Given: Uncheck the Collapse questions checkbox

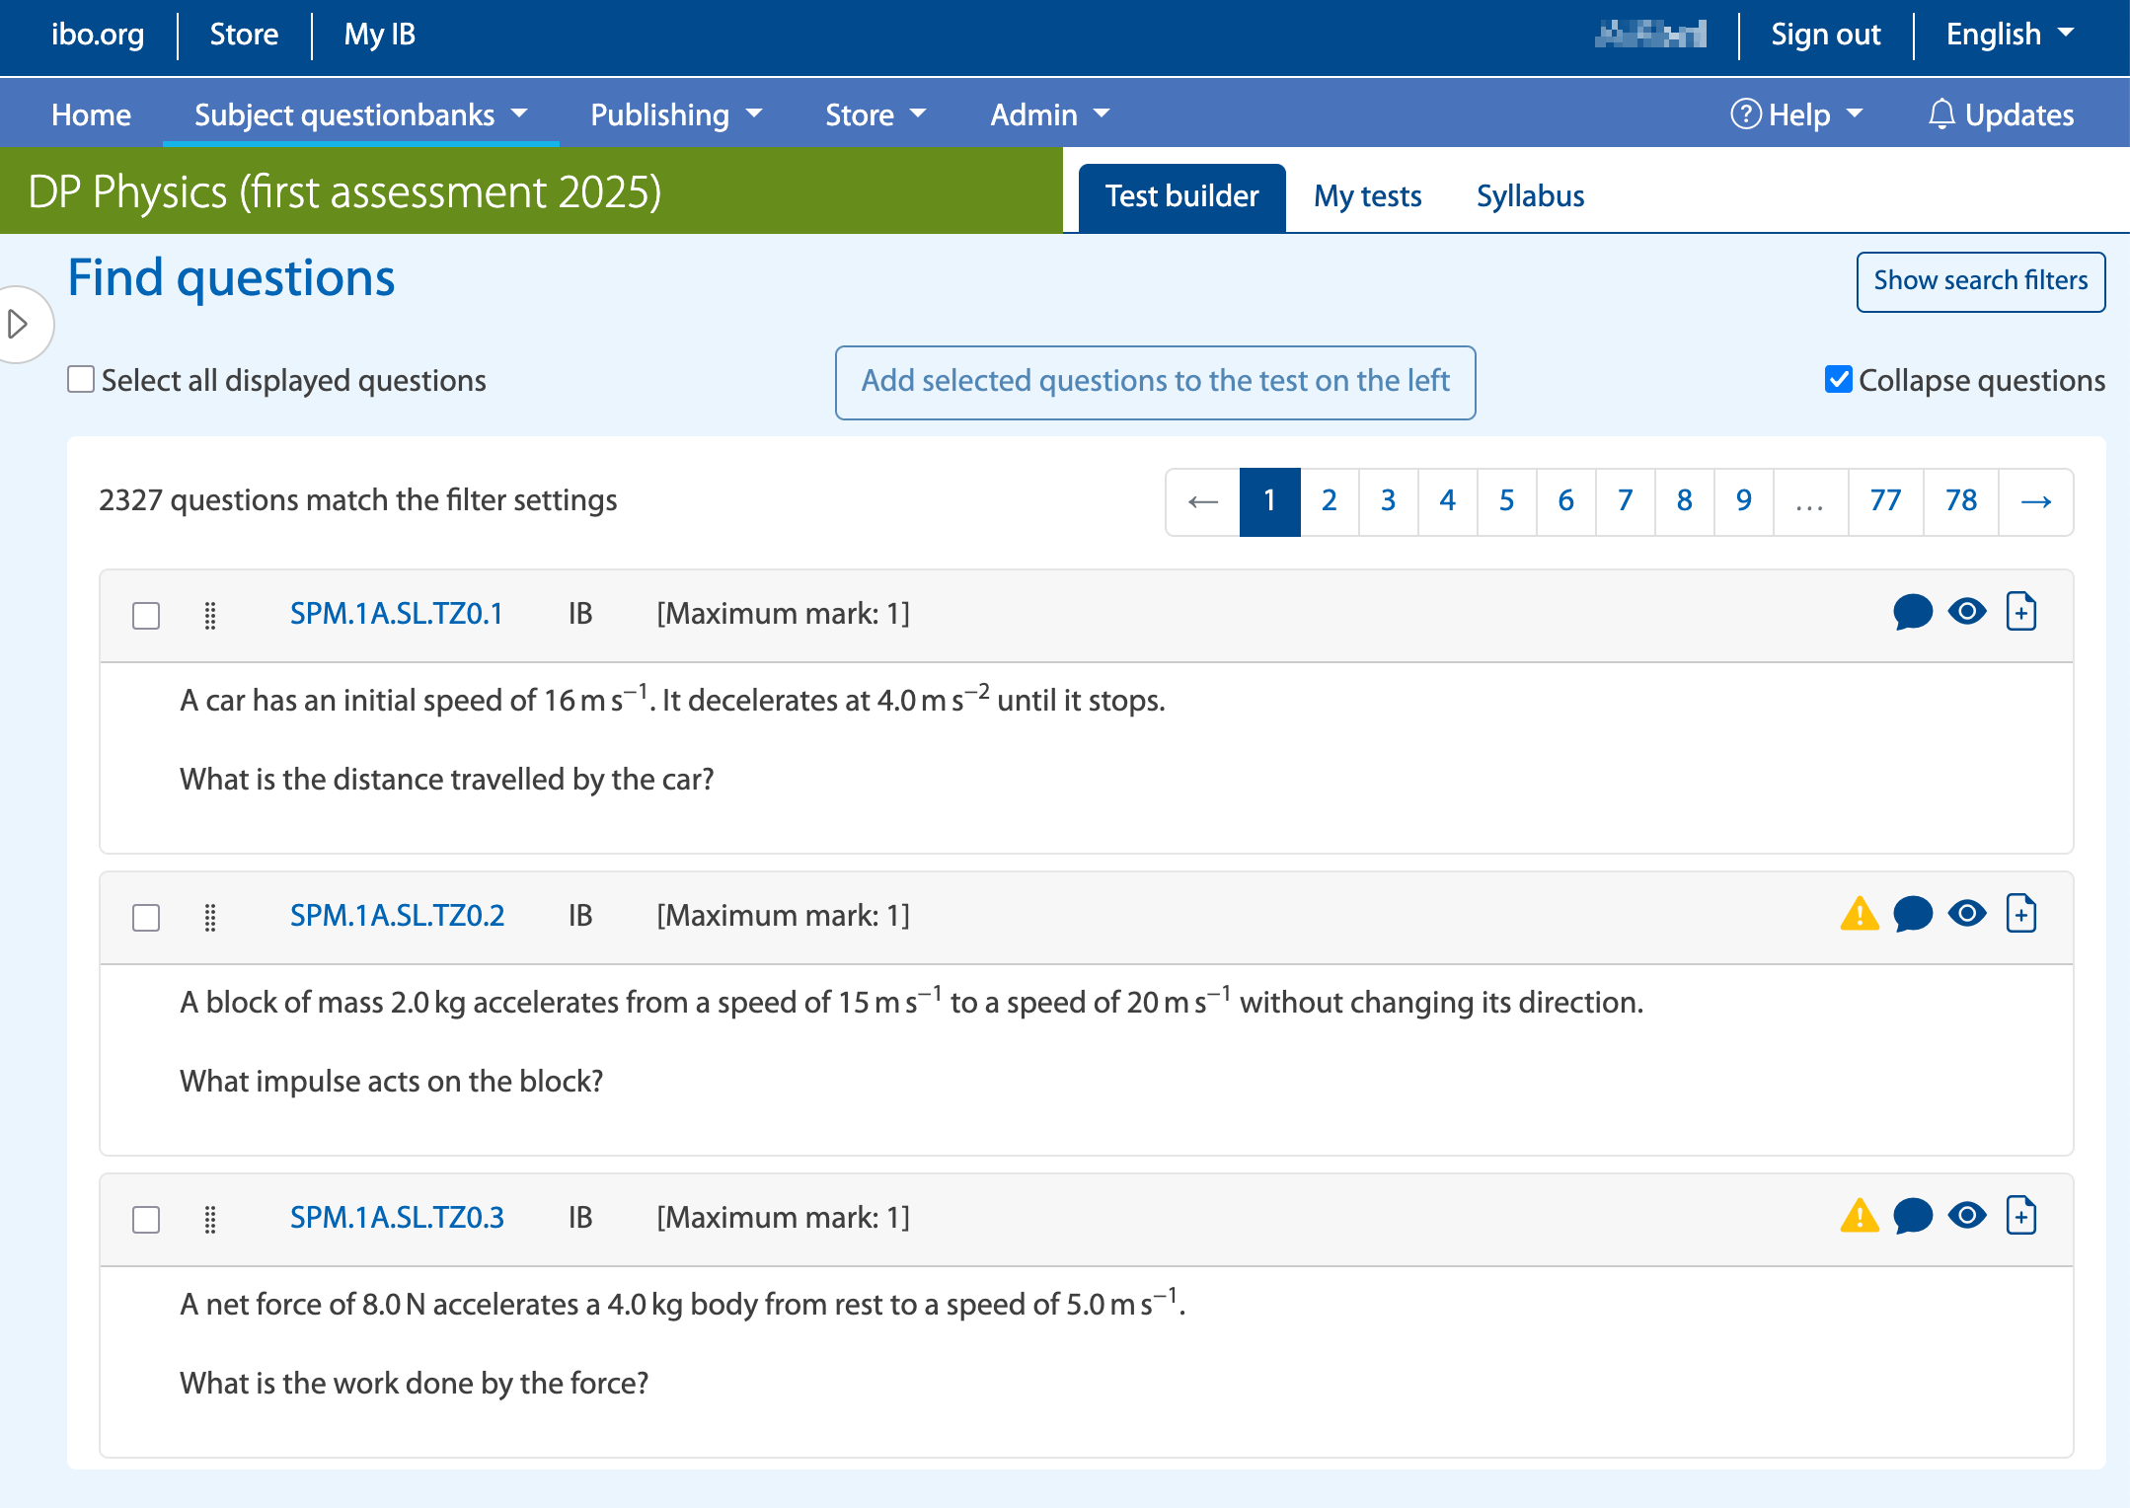Looking at the screenshot, I should [1838, 380].
